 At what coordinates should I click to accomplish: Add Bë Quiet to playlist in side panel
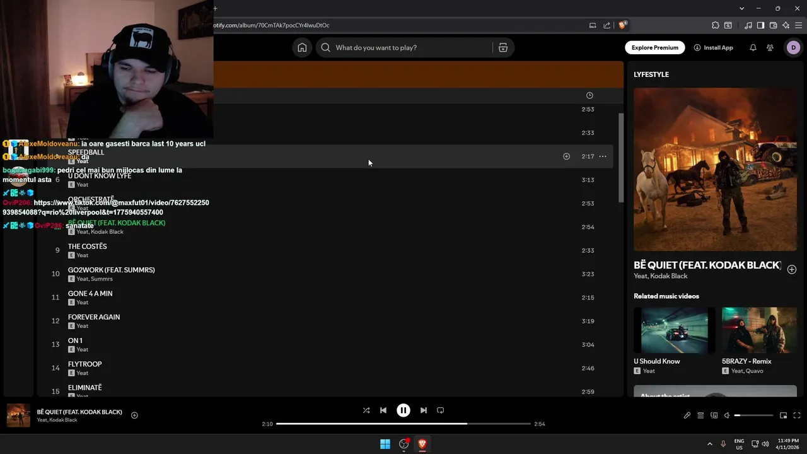point(792,269)
